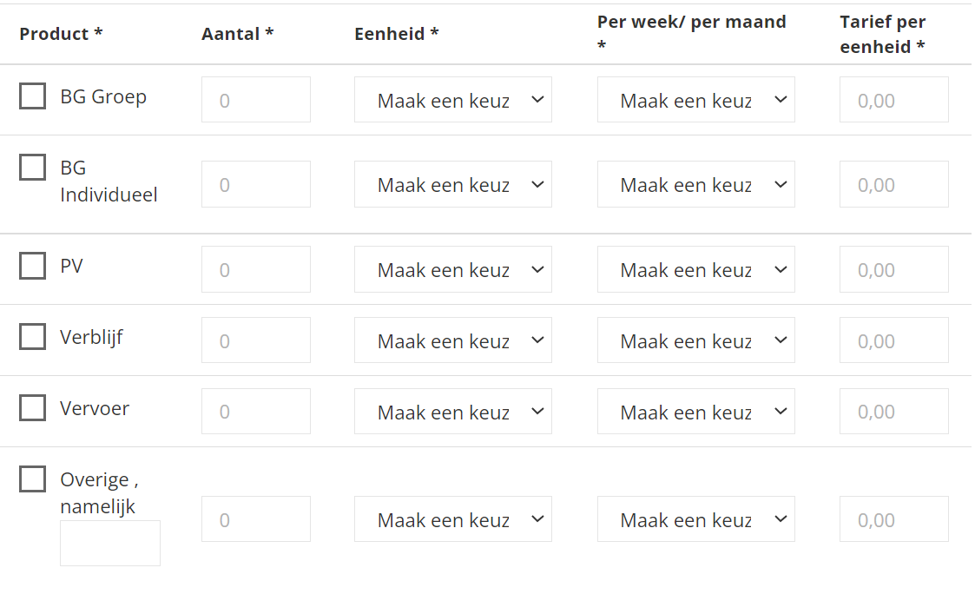The width and height of the screenshot is (975, 614).
Task: Check the BG Groep product checkbox
Action: [32, 96]
